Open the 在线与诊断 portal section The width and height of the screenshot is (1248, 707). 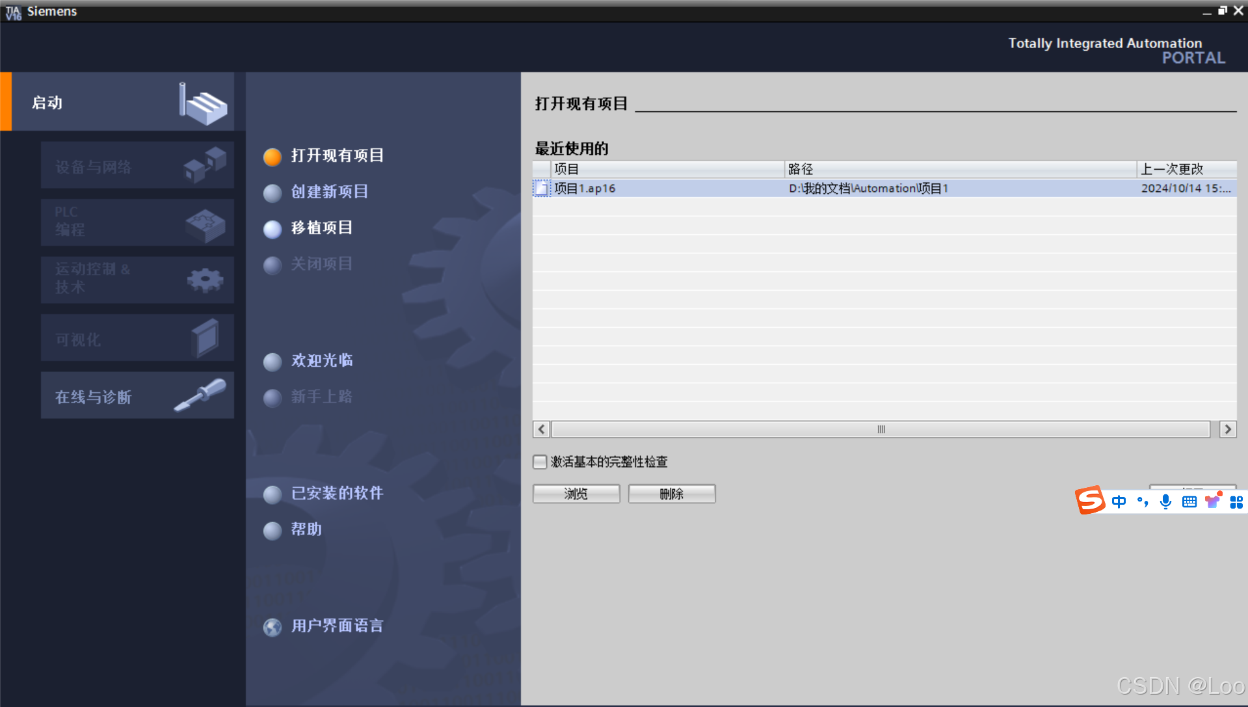point(137,395)
